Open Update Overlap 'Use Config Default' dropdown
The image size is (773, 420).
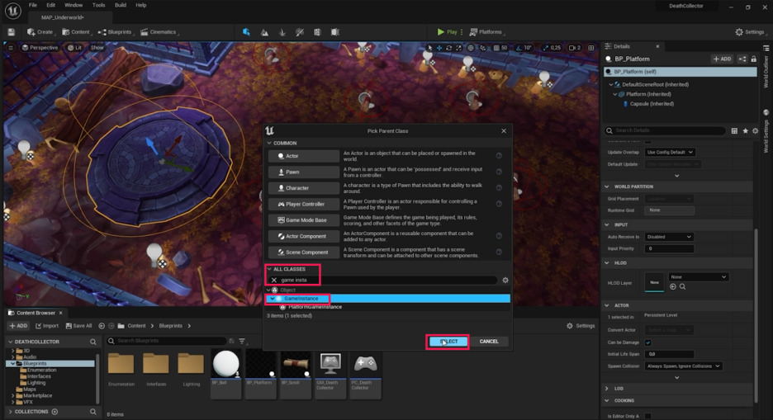pyautogui.click(x=670, y=152)
